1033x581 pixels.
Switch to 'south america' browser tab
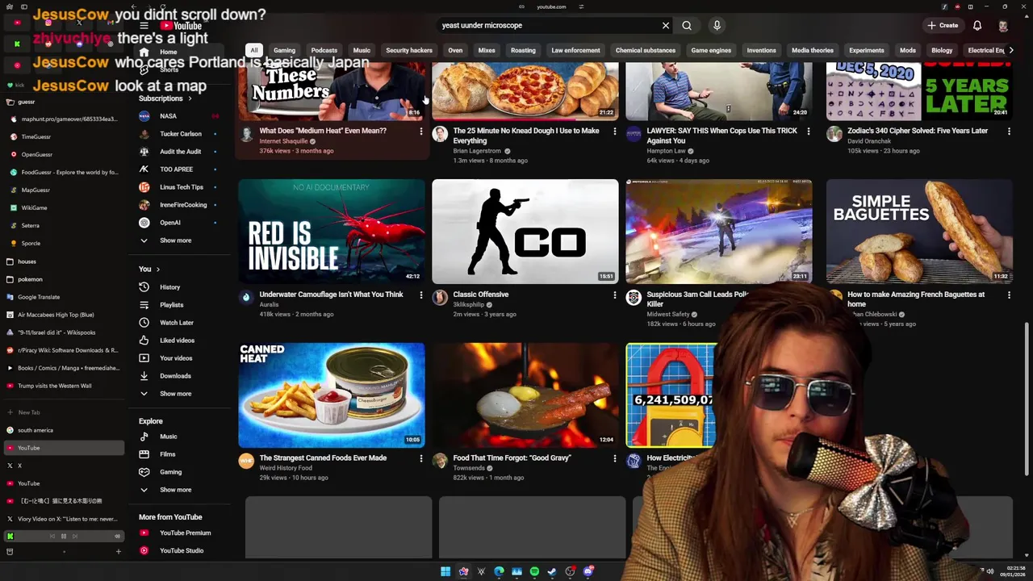[x=63, y=430]
